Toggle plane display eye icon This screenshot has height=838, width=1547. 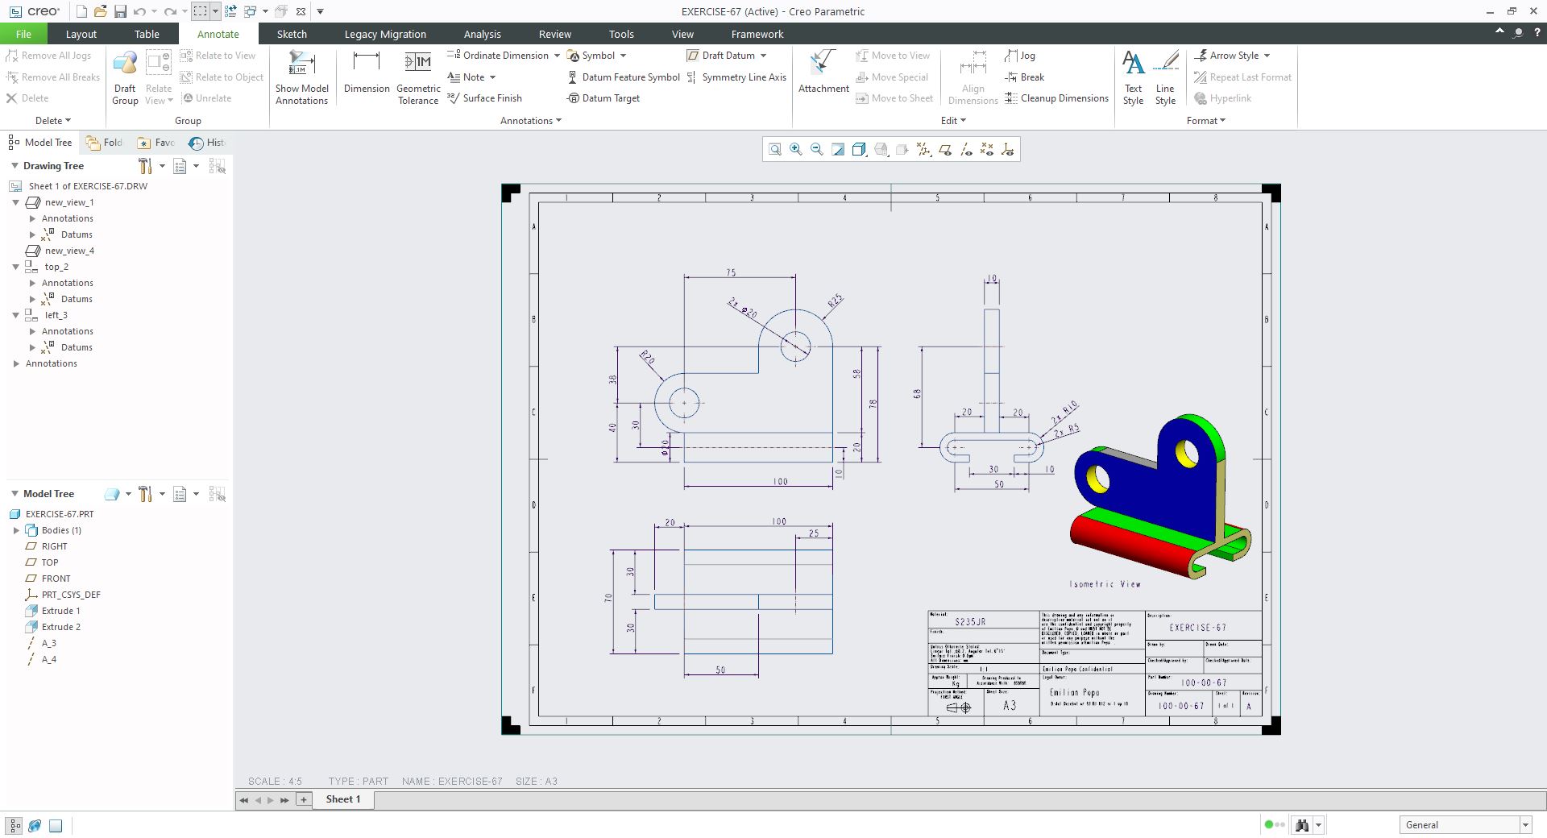pyautogui.click(x=945, y=149)
